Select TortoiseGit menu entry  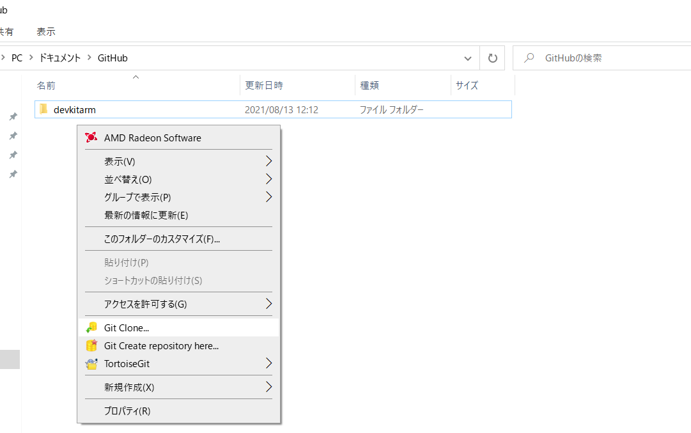coord(178,364)
